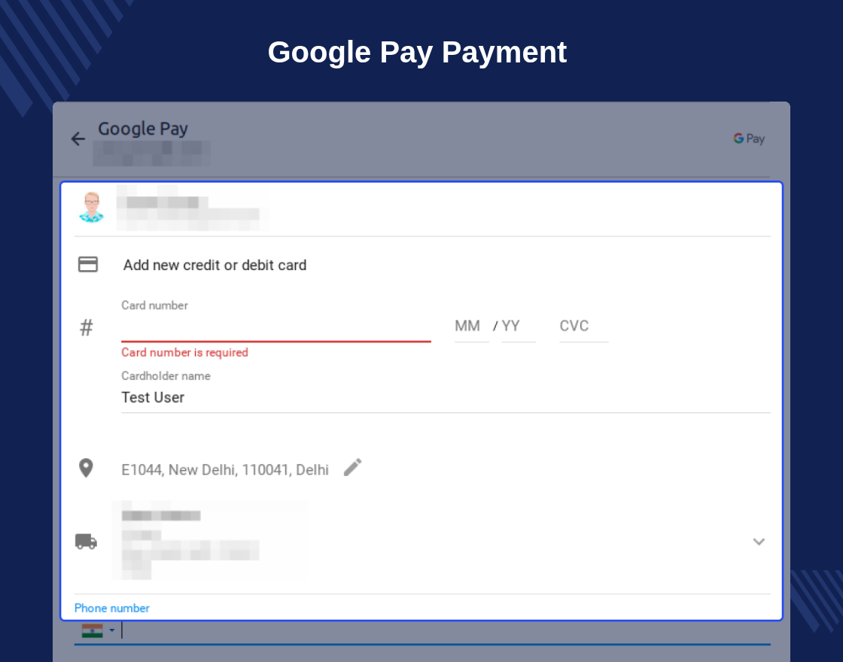Click 'Card number is required' error text
This screenshot has width=843, height=662.
(x=185, y=353)
